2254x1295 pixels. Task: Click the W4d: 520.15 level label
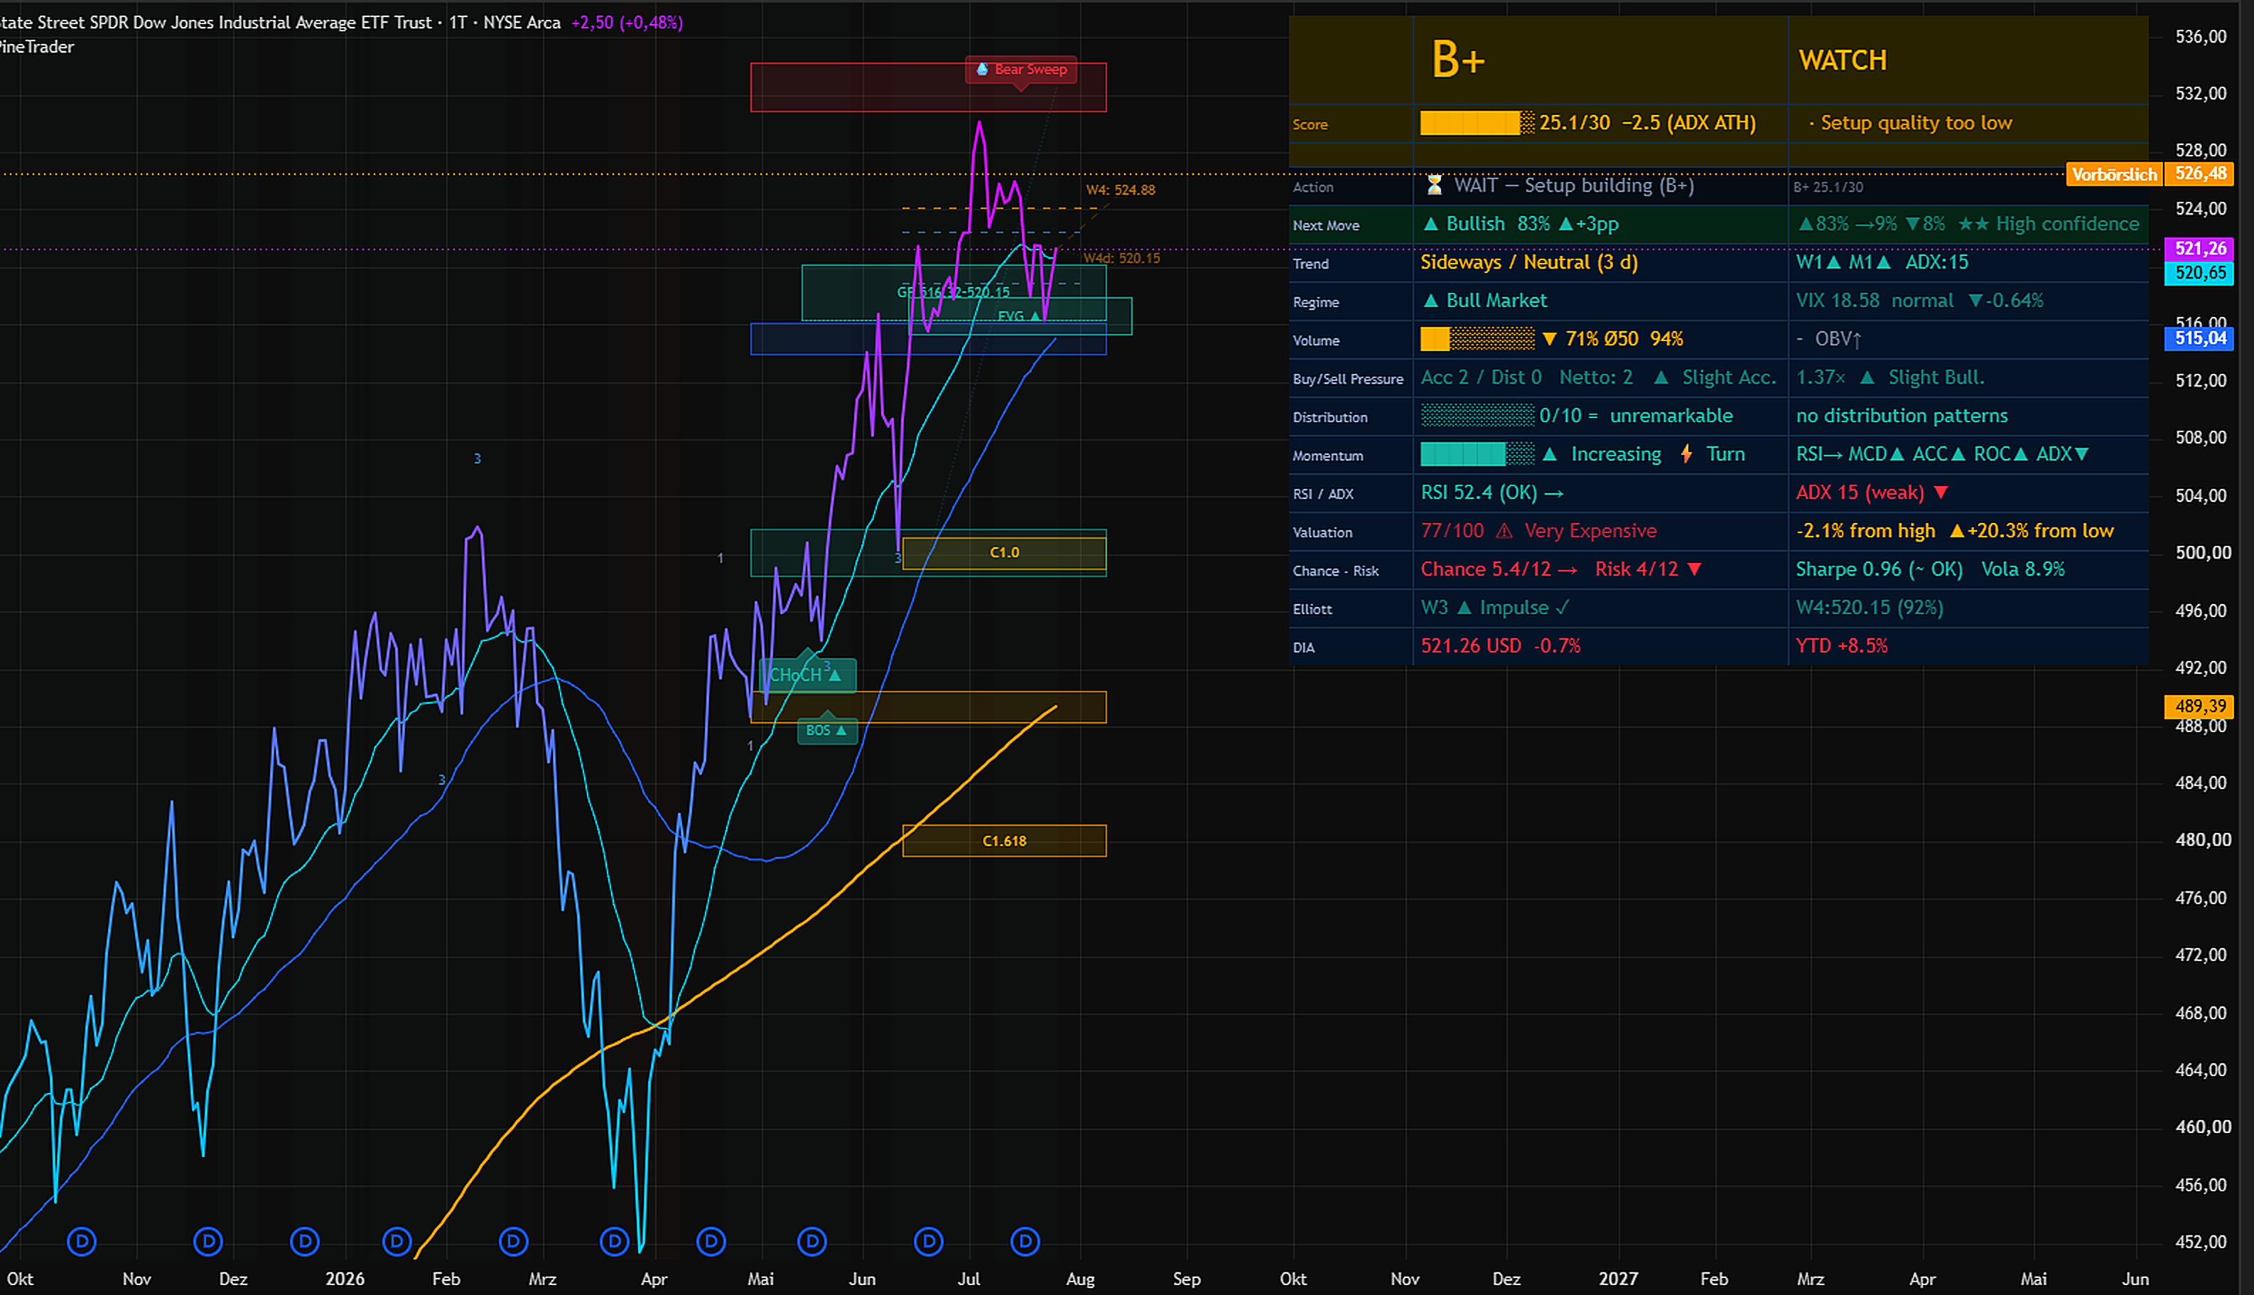1122,258
